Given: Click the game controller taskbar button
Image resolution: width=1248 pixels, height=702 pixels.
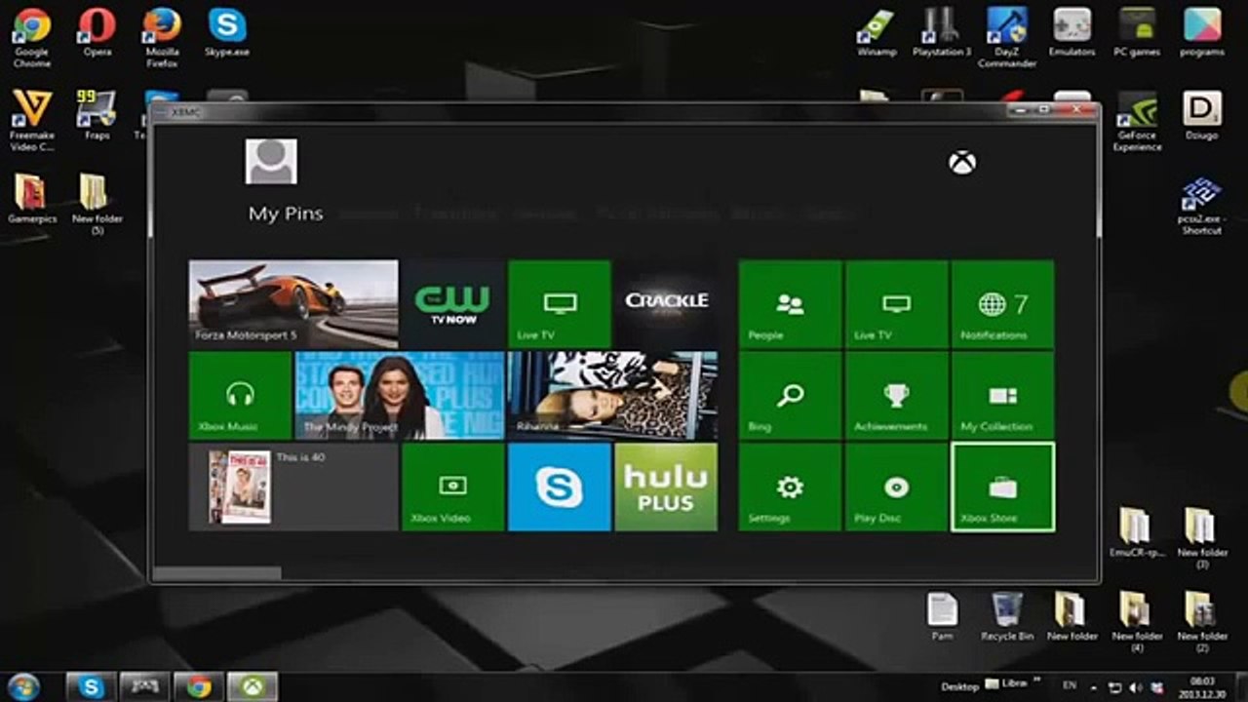Looking at the screenshot, I should pyautogui.click(x=145, y=686).
